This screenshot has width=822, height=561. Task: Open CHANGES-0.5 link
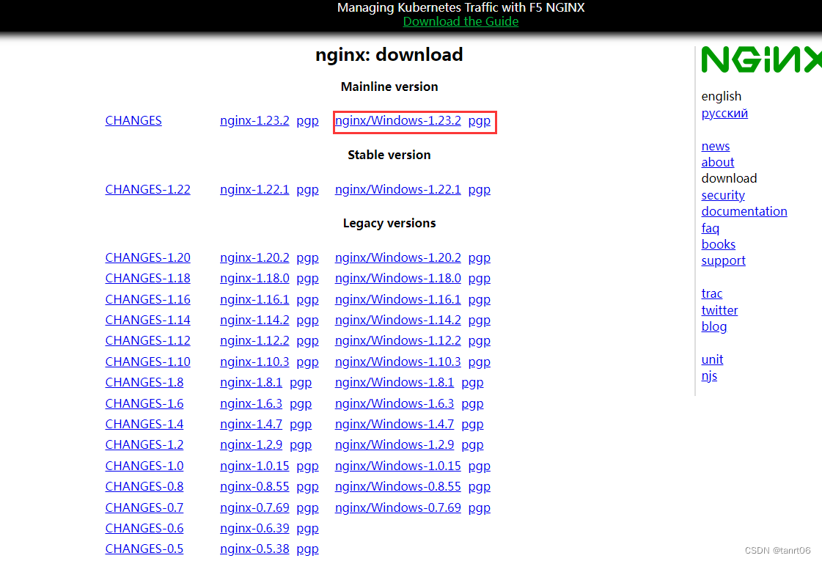[x=144, y=549]
